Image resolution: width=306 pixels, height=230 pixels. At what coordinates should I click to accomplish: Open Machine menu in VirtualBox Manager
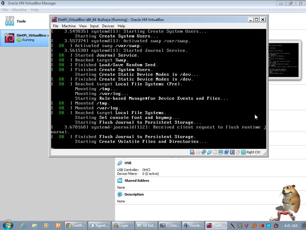19,10
